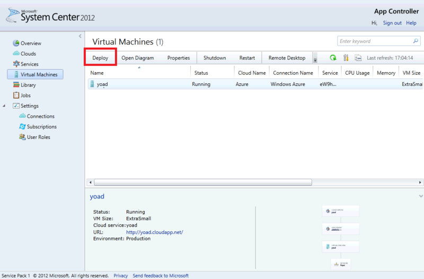Image resolution: width=424 pixels, height=279 pixels.
Task: Click the System Center 2012 logo
Action: pos(50,16)
